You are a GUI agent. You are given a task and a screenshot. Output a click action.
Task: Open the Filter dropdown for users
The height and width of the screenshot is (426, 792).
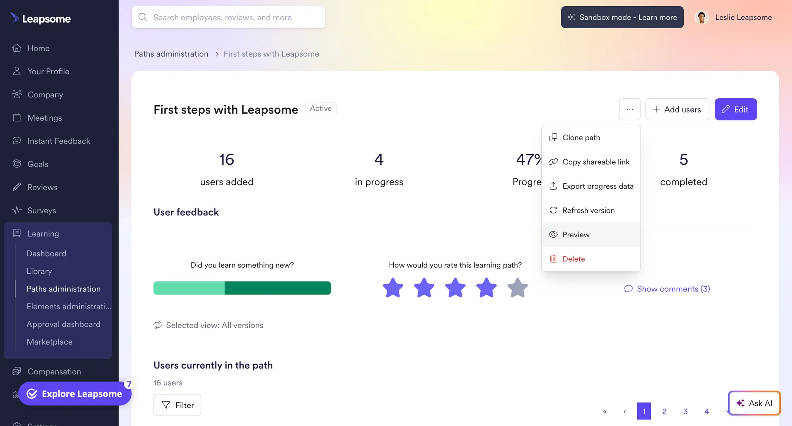pyautogui.click(x=177, y=405)
